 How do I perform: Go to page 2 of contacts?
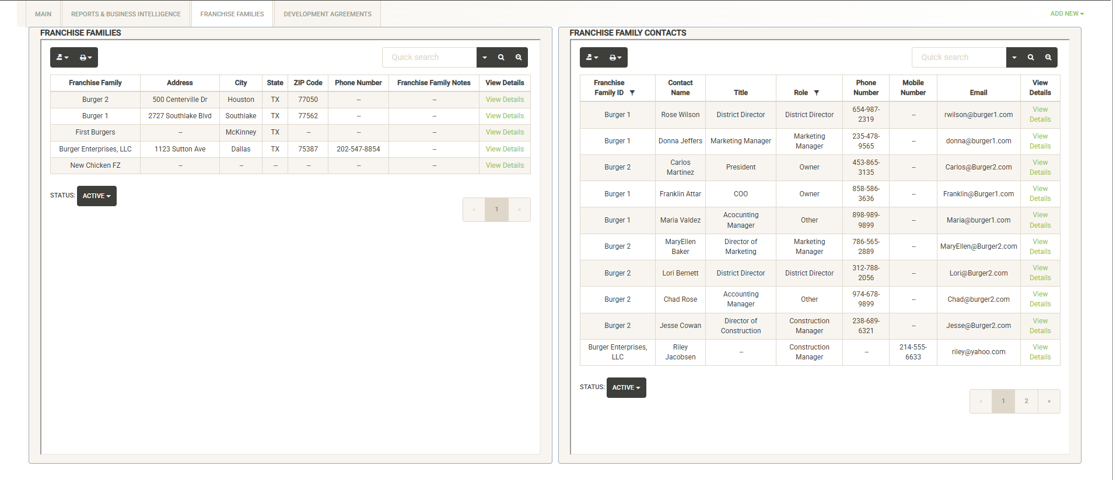tap(1026, 401)
